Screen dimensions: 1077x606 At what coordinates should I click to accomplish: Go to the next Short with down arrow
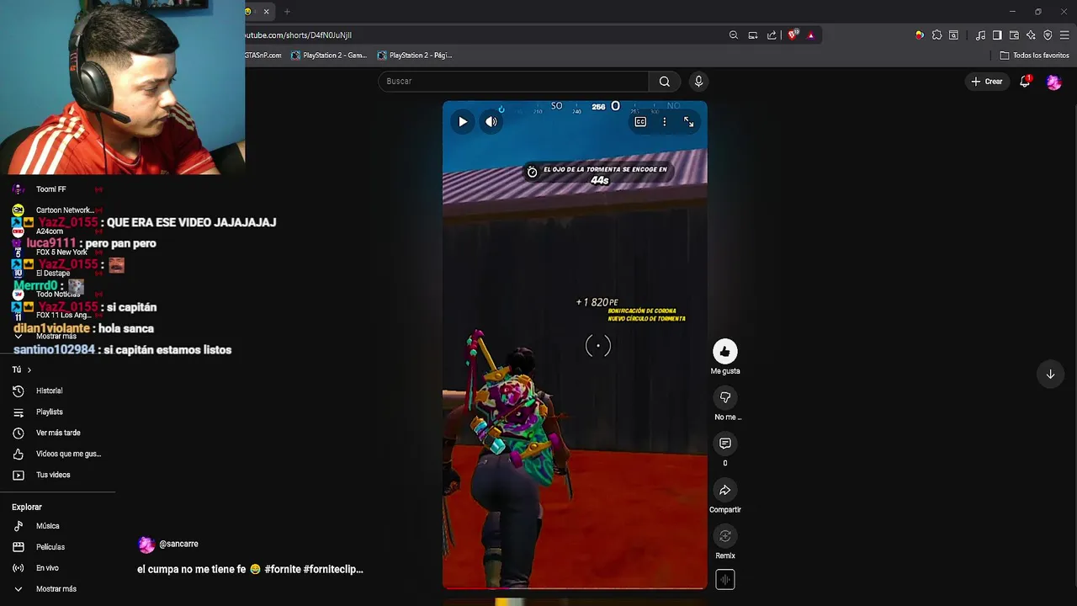tap(1050, 375)
